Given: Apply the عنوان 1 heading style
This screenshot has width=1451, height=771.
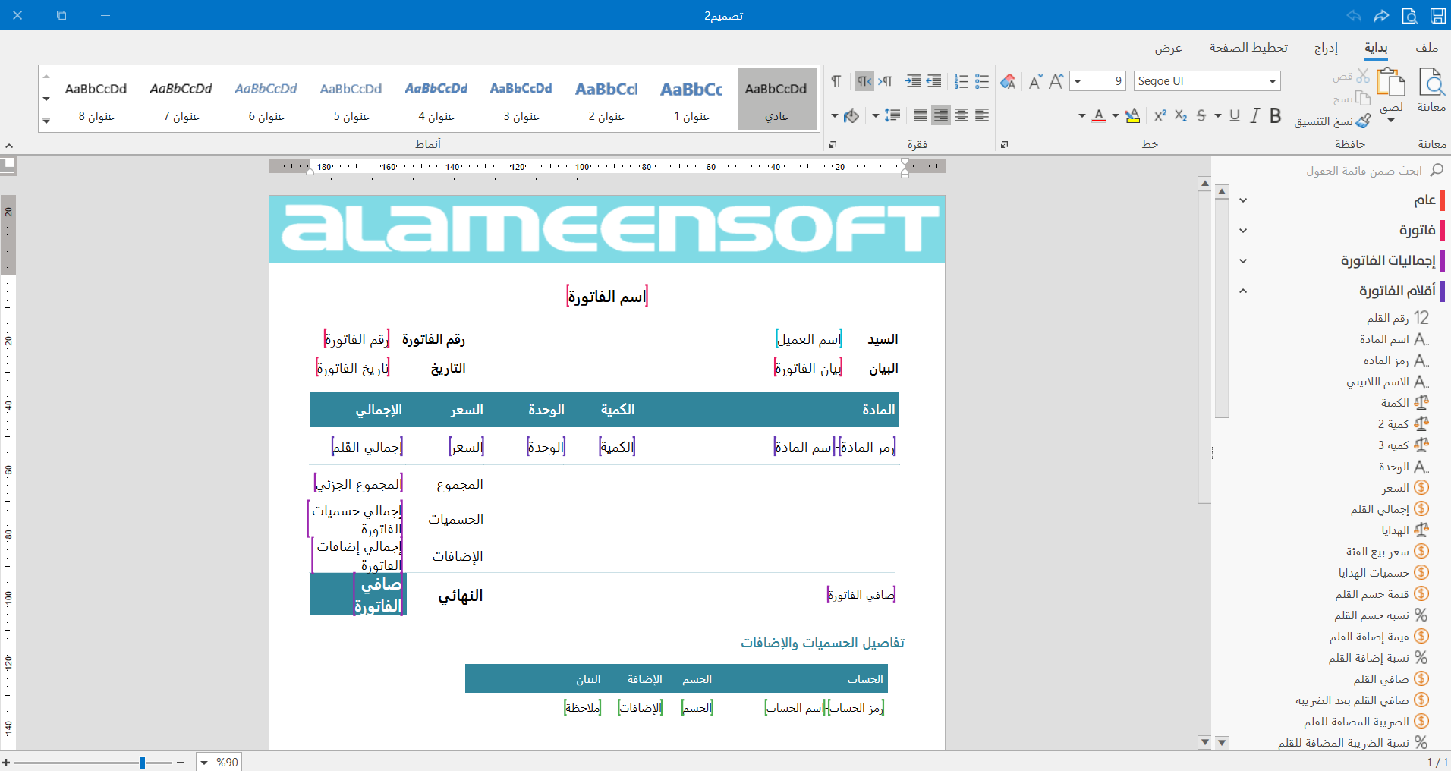Looking at the screenshot, I should (x=691, y=99).
